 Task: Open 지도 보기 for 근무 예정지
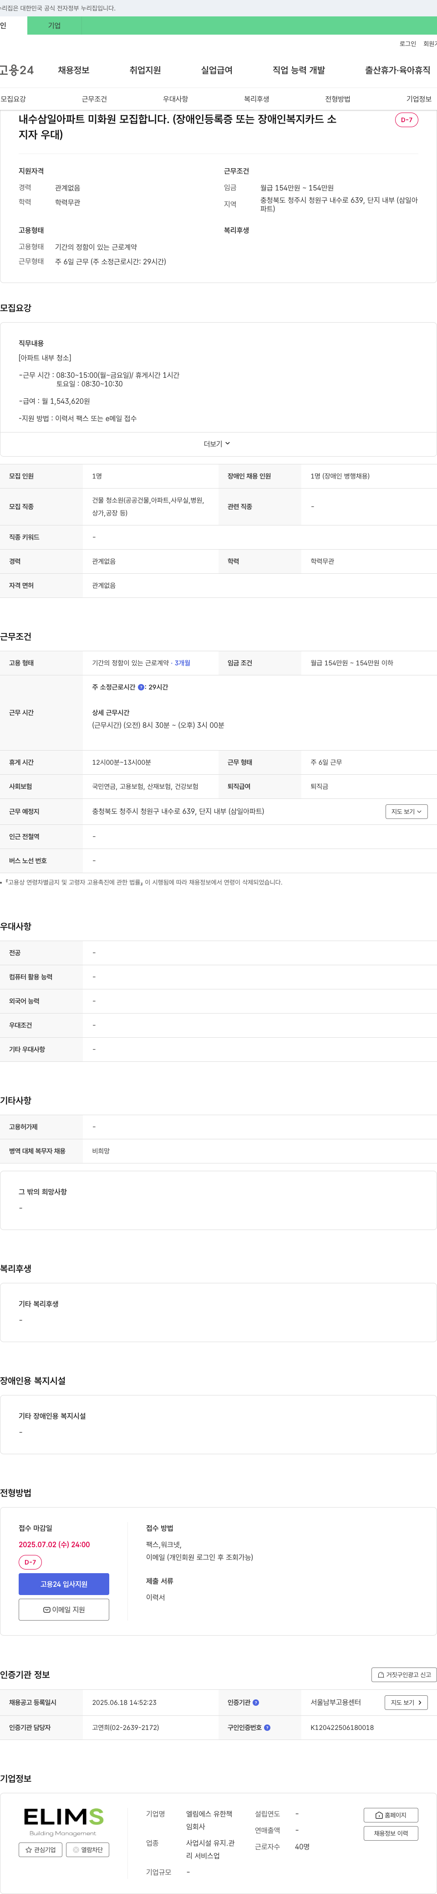pyautogui.click(x=406, y=812)
